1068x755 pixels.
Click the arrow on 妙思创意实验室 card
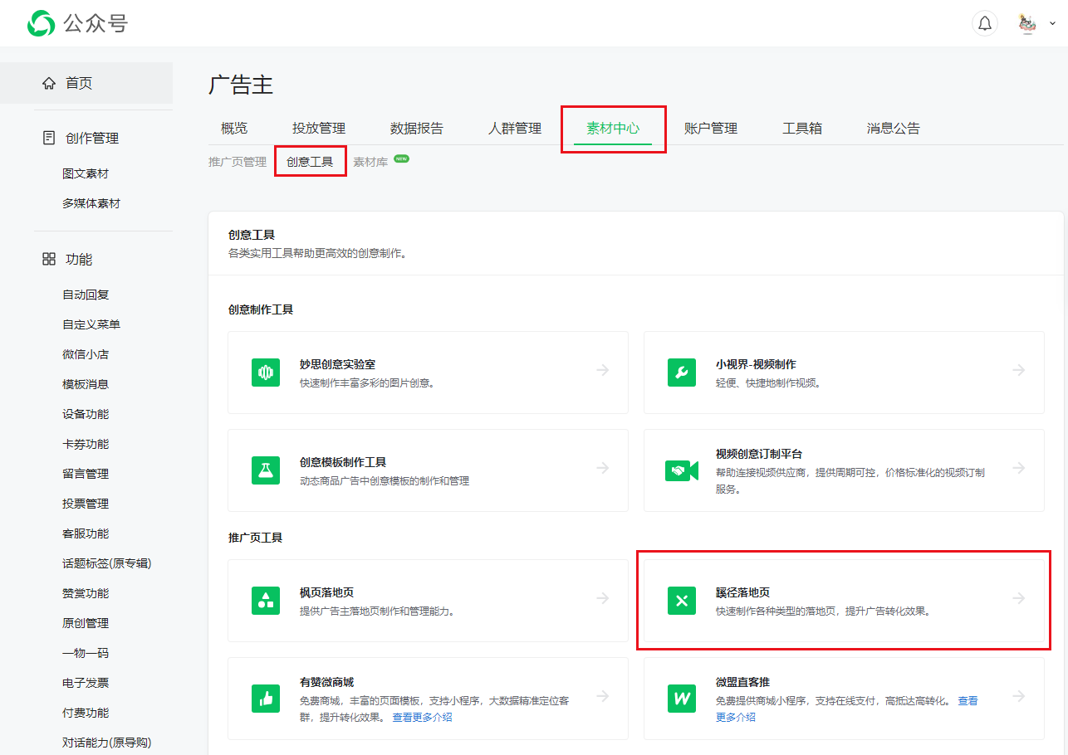coord(603,370)
